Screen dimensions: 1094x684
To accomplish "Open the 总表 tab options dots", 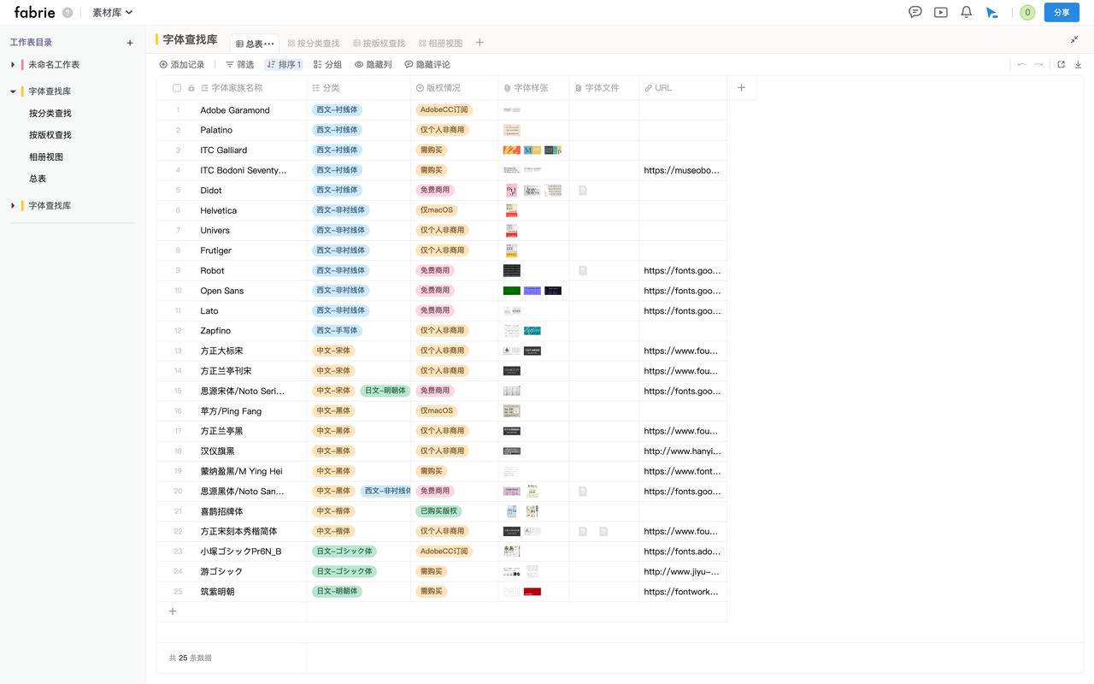I will coord(269,44).
